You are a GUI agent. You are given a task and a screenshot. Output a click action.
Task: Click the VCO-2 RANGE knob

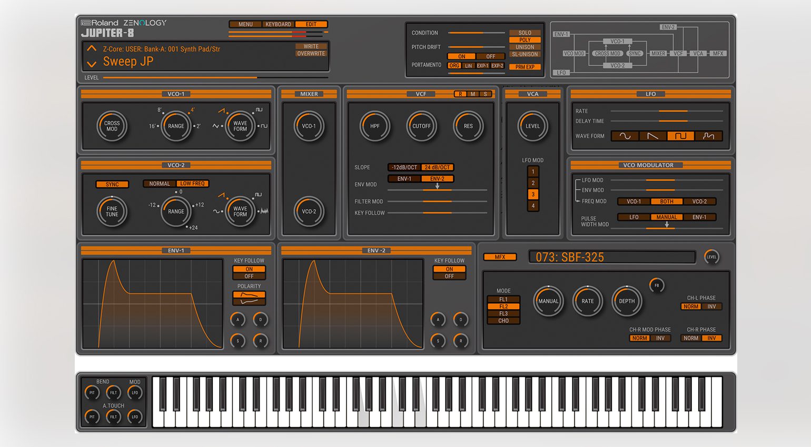tap(176, 211)
